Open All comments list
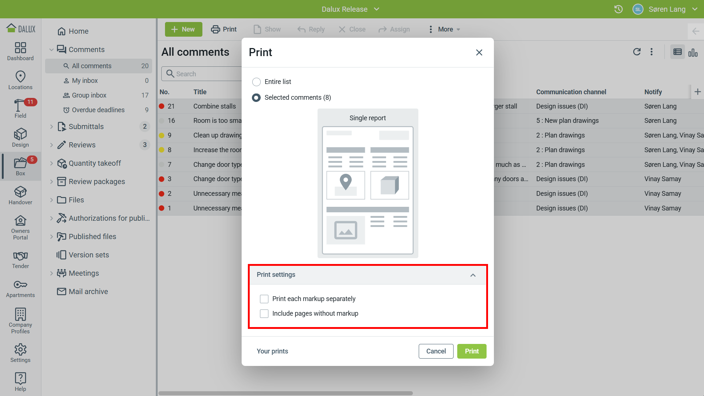 point(99,66)
